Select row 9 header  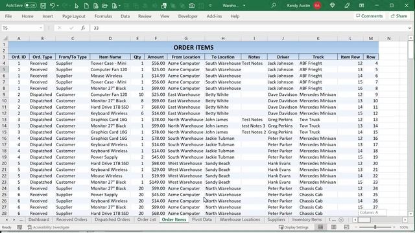click(x=5, y=94)
